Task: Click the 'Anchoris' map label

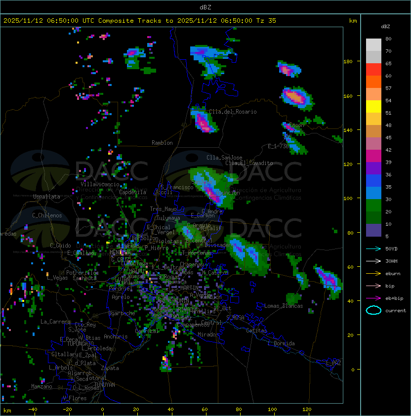Action: click(116, 336)
